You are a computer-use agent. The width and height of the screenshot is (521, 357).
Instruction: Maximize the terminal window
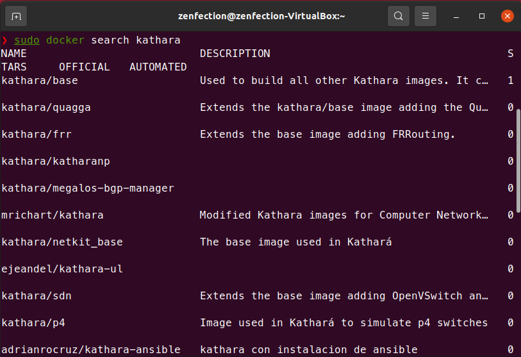coord(482,16)
